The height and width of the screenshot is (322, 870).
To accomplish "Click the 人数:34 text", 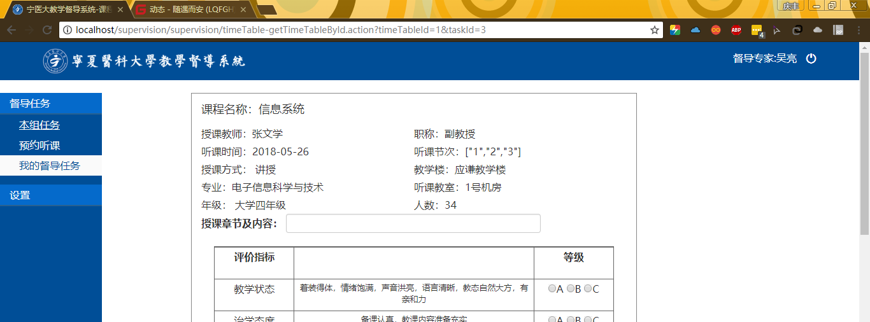I will coord(435,206).
